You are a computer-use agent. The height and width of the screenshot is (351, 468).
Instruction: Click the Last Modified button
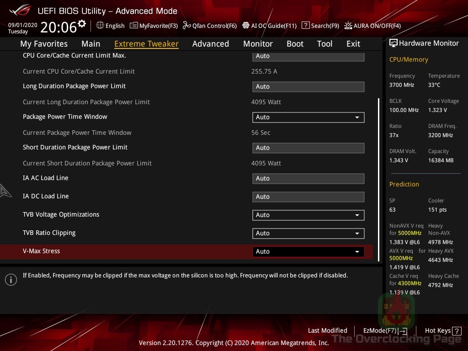[x=328, y=330]
